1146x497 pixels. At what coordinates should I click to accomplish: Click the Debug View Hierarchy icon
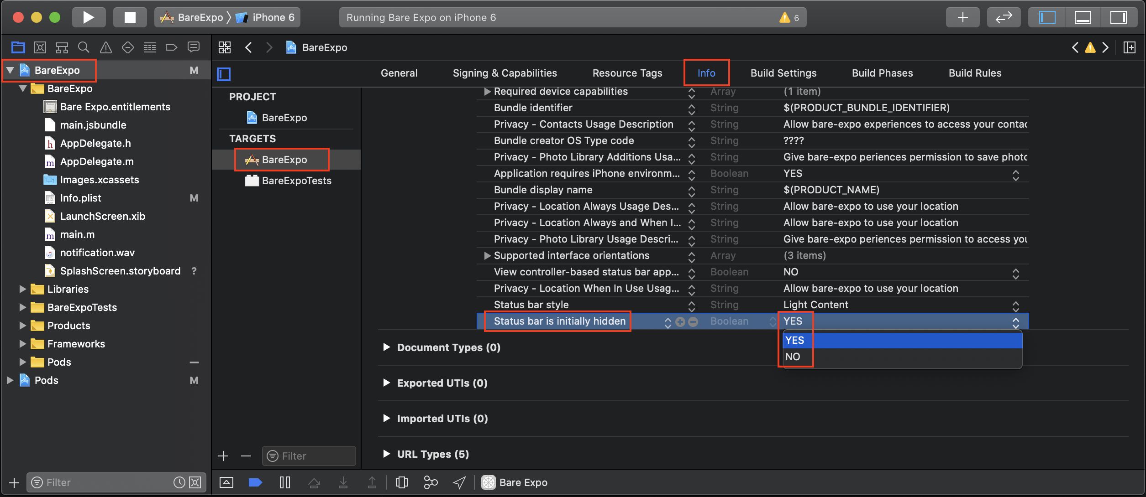point(402,482)
